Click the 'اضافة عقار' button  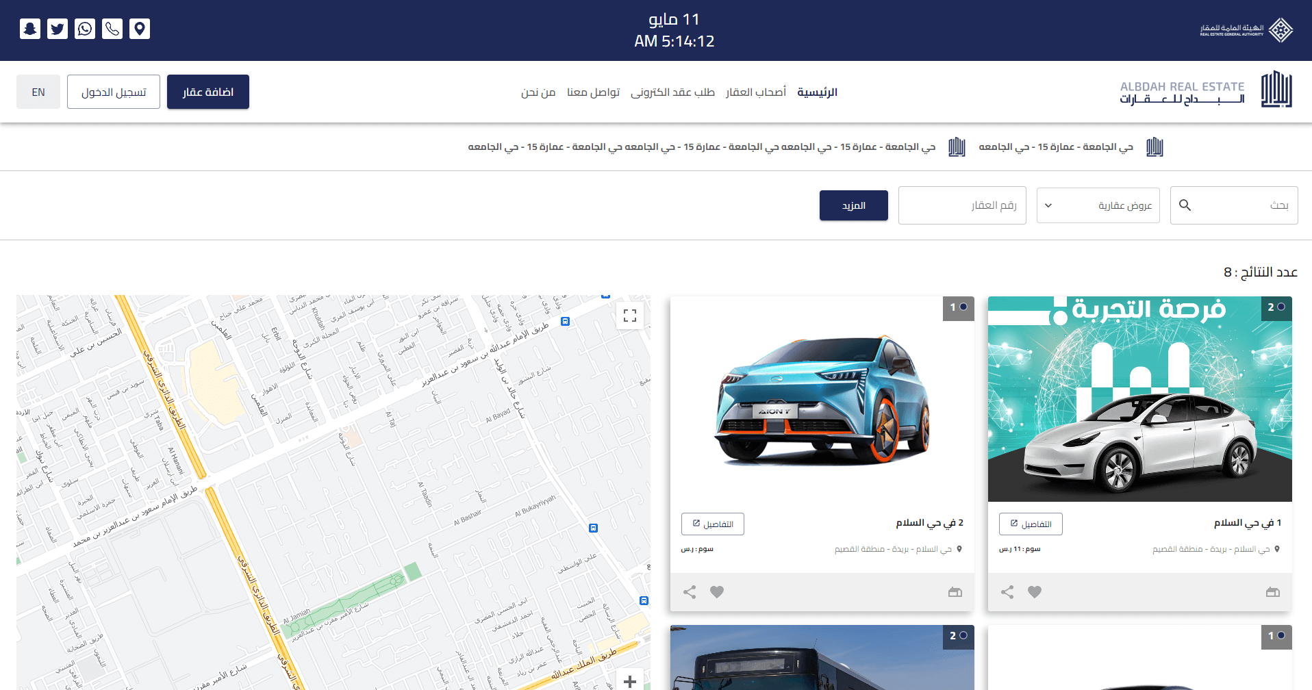[x=208, y=92]
